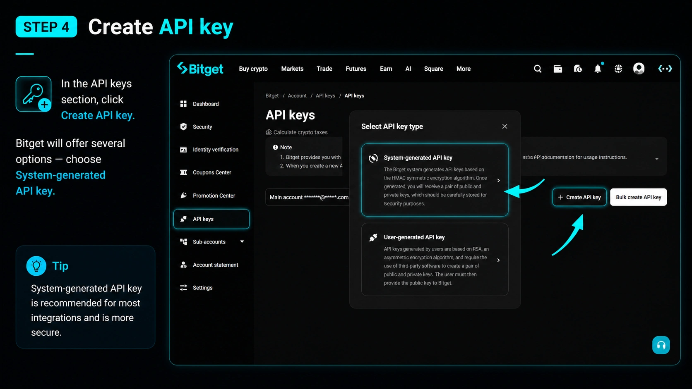Viewport: 692px width, 389px height.
Task: Click the User-generated API key plug icon
Action: coord(373,237)
